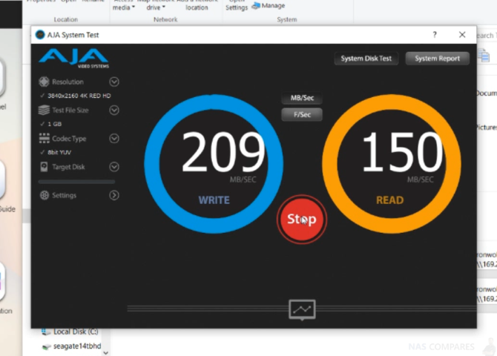Screen dimensions: 497x356
Task: Click Add a network location in Explorer
Action: click(197, 4)
